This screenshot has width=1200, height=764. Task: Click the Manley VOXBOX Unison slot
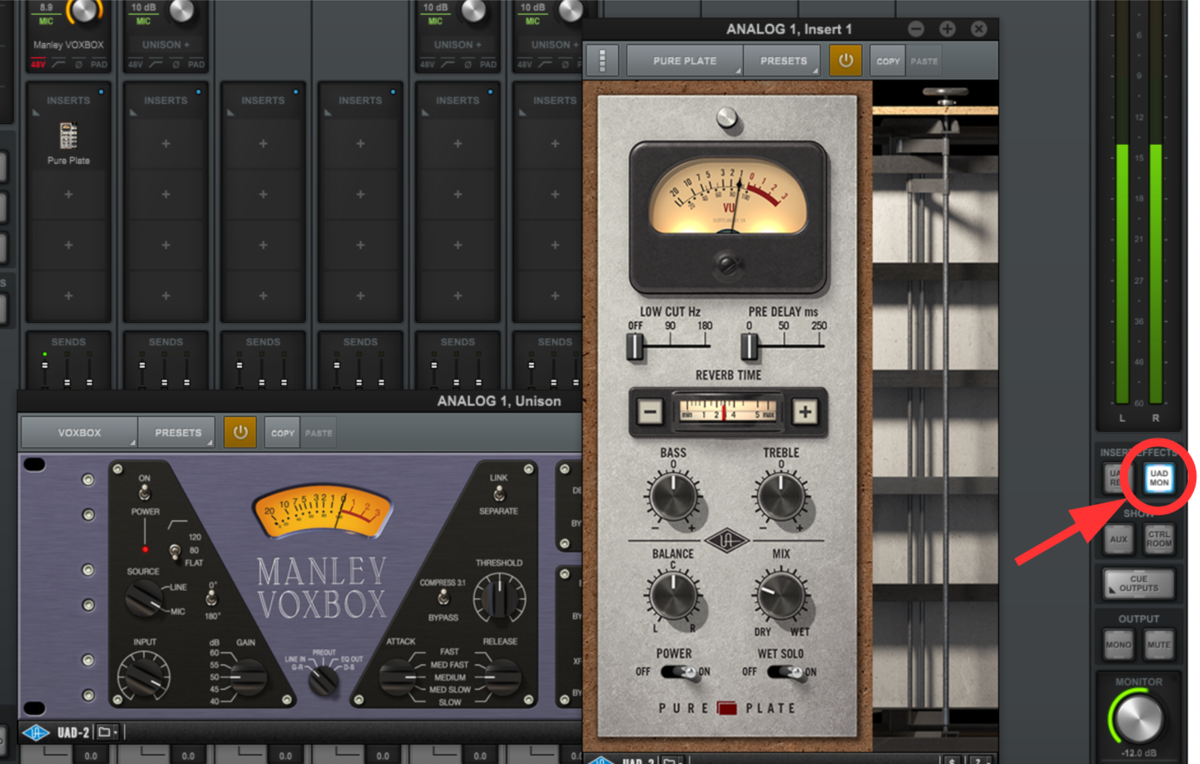(68, 45)
